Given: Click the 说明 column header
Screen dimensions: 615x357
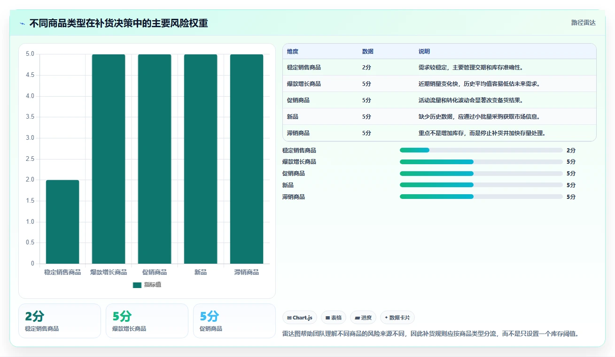Looking at the screenshot, I should (424, 52).
